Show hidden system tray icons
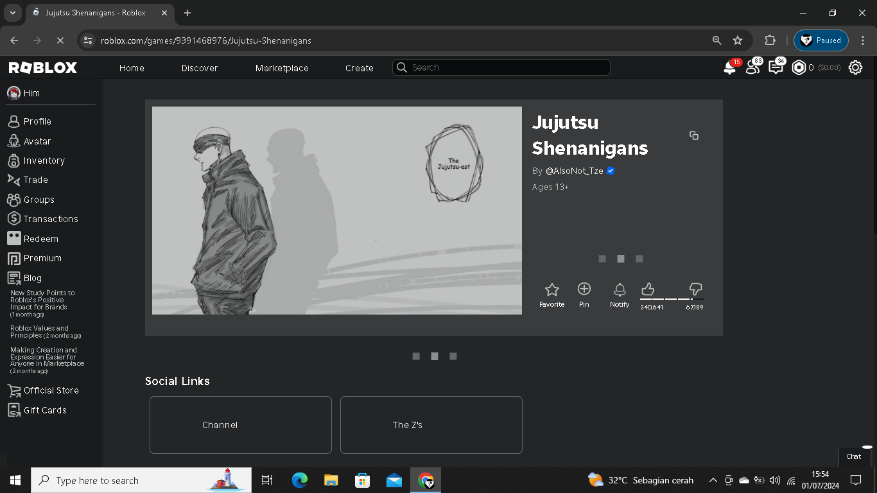 [x=713, y=480]
